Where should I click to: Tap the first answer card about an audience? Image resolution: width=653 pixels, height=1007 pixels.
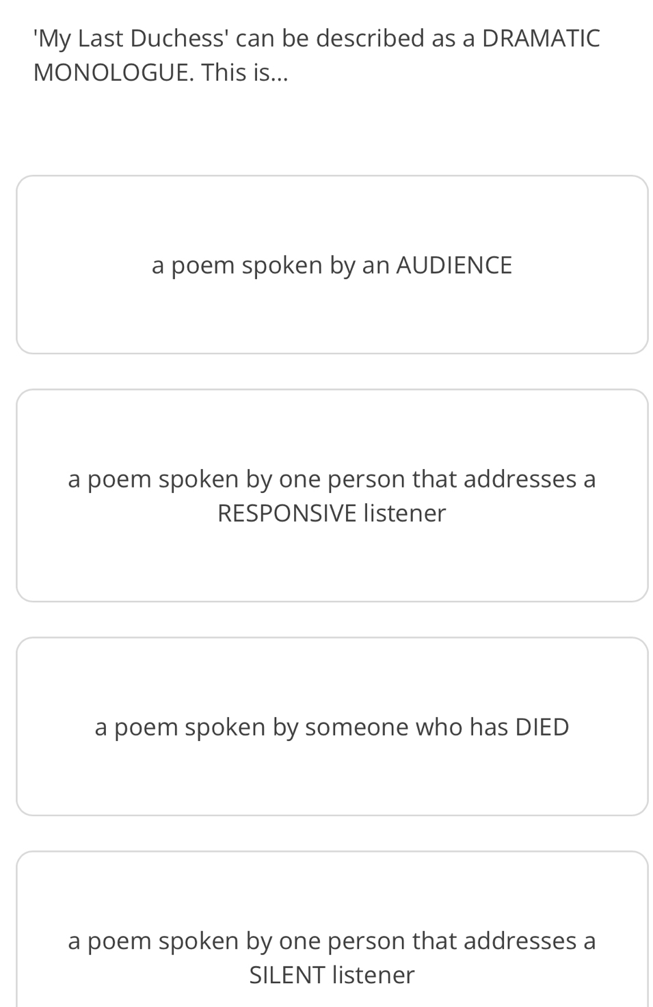coord(332,265)
